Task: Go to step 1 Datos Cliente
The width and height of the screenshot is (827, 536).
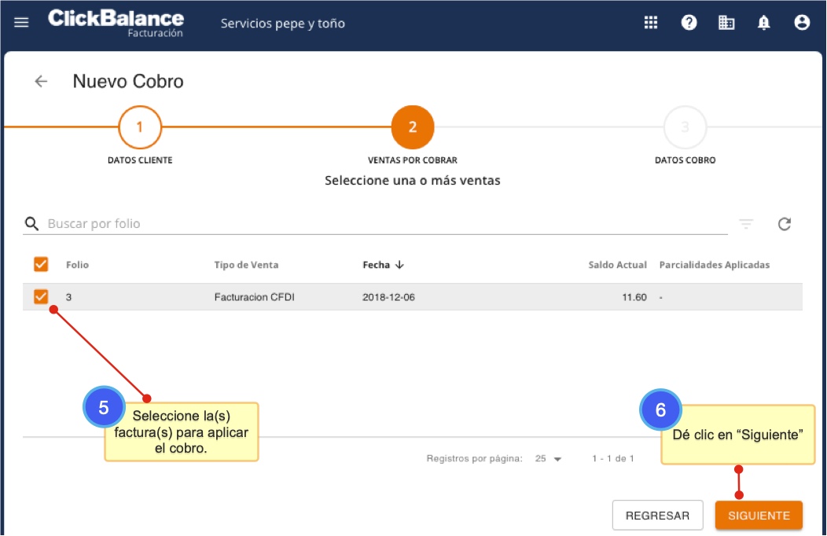Action: 140,127
